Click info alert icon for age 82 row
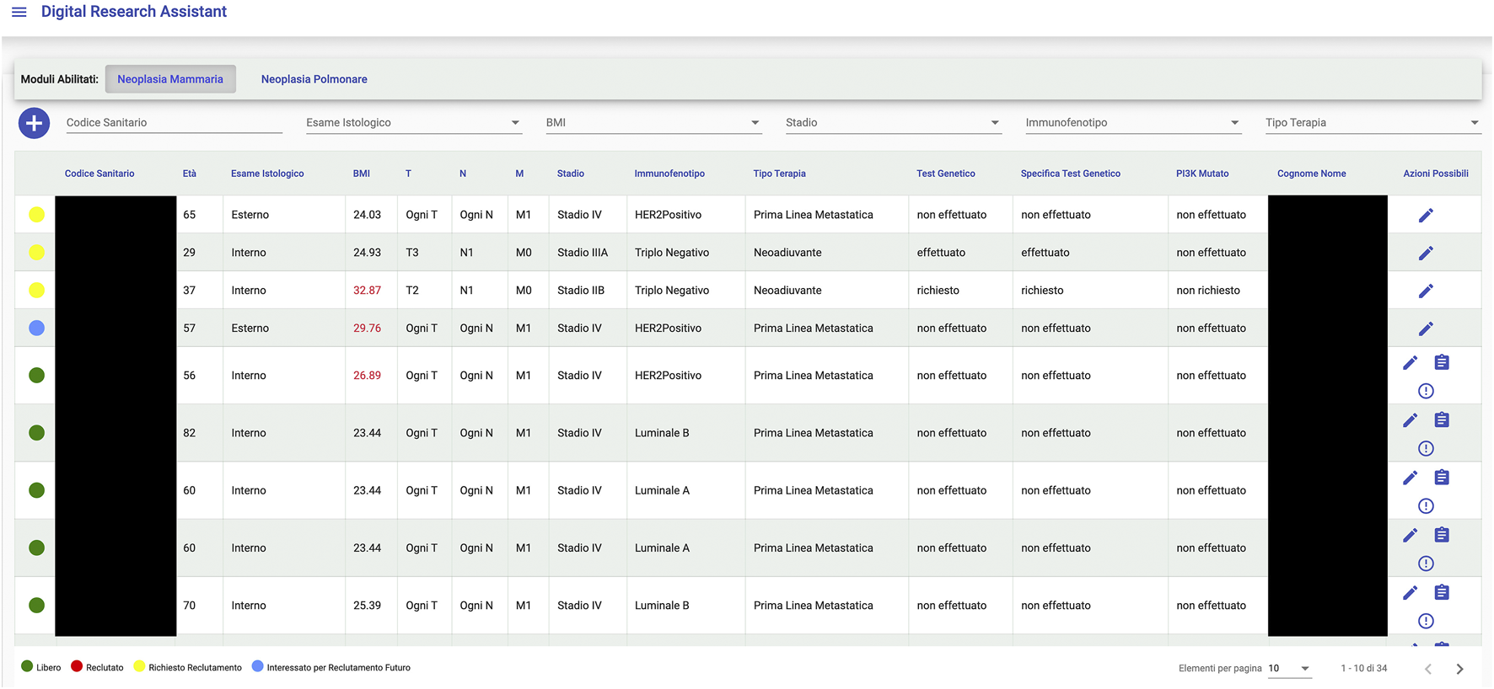The image size is (1494, 689). (1425, 448)
